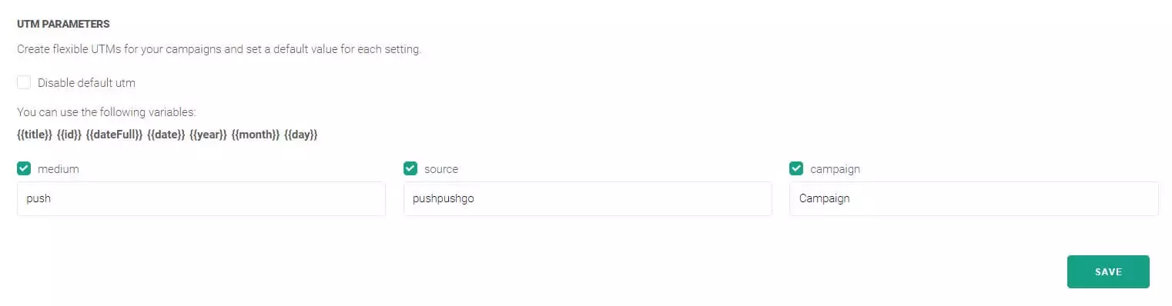The width and height of the screenshot is (1172, 306).
Task: Select the campaign text input field
Action: pyautogui.click(x=973, y=198)
